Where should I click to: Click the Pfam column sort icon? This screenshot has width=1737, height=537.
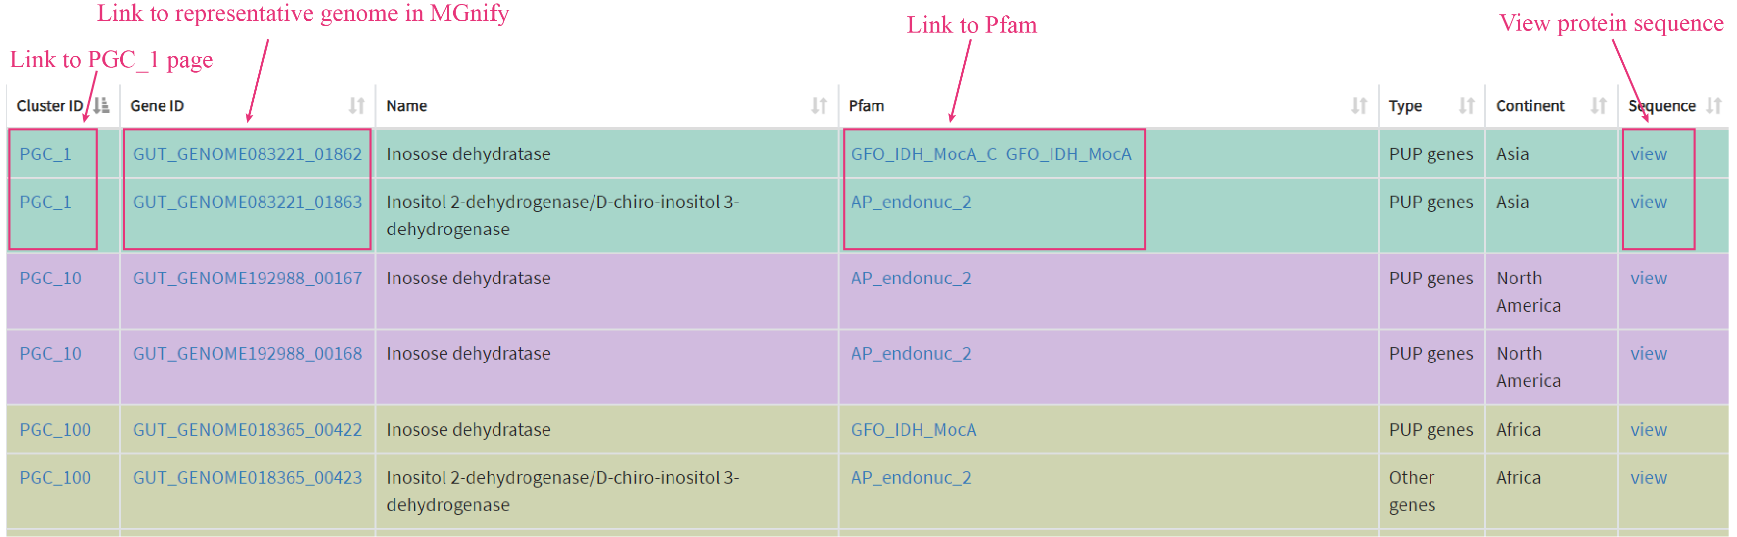point(1358,106)
